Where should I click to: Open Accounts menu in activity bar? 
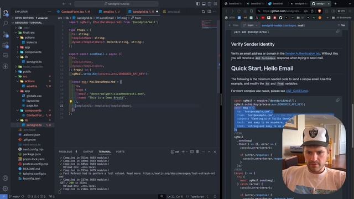pyautogui.click(x=5, y=178)
